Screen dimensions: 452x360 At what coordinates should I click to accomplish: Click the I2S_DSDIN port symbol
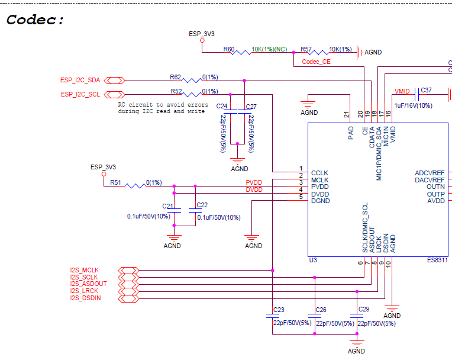128,299
